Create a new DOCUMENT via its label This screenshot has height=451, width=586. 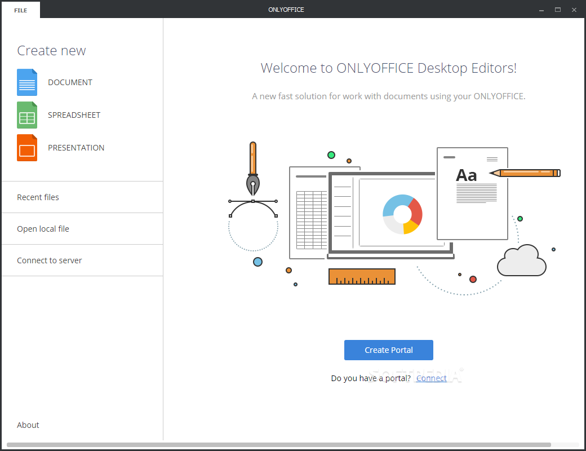pyautogui.click(x=70, y=82)
